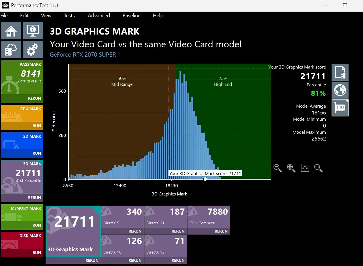Select the PassMark 8141 score tile
The image size is (363, 266).
click(x=22, y=78)
